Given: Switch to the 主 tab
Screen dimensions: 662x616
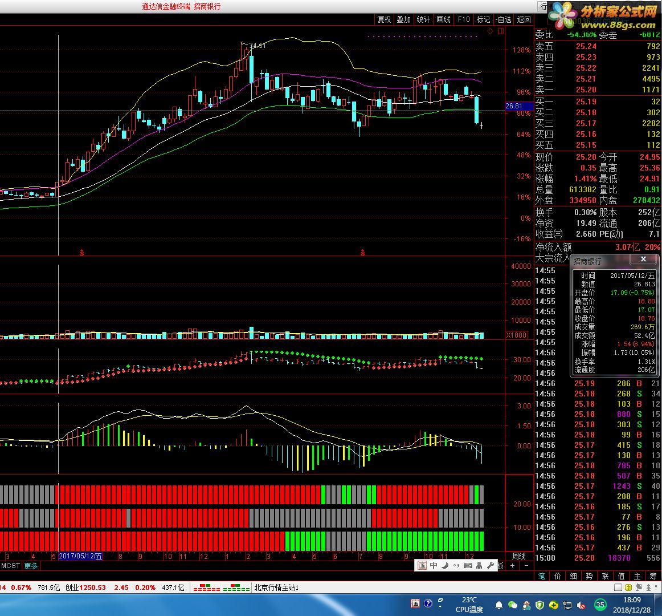Looking at the screenshot, I should point(637,576).
